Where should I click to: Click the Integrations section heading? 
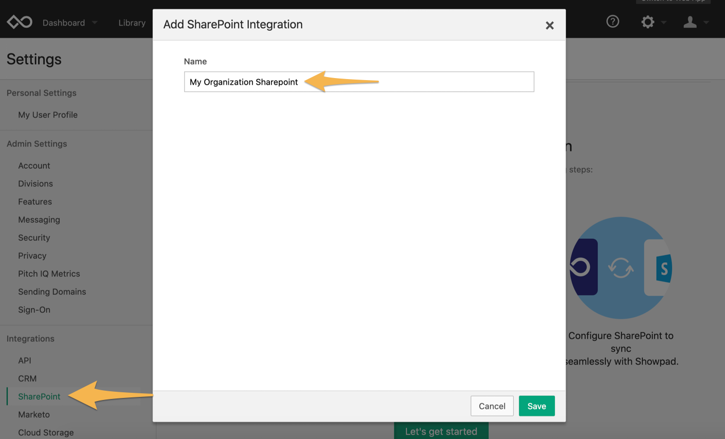point(30,338)
